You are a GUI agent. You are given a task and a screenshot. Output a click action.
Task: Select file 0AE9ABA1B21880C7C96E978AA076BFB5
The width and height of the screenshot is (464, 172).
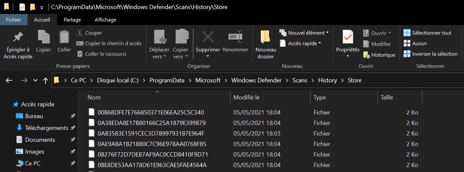point(152,144)
